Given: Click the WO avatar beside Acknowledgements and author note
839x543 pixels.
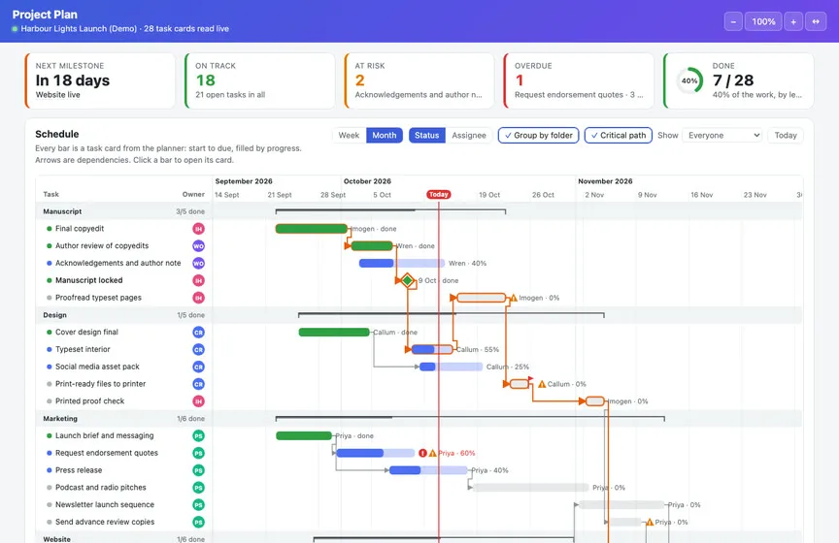Looking at the screenshot, I should (198, 263).
